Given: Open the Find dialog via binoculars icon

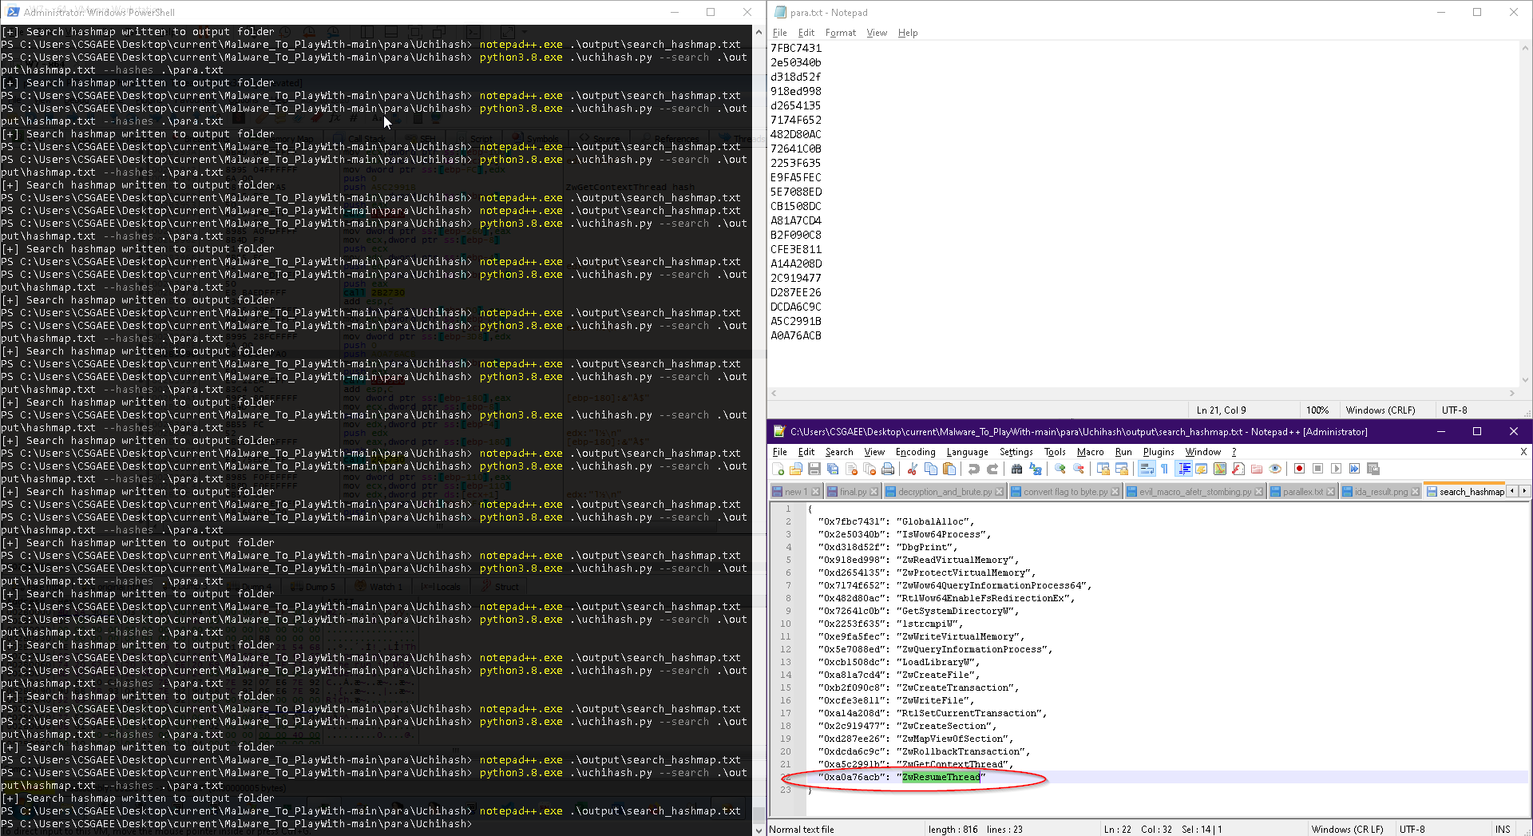Looking at the screenshot, I should click(x=1017, y=469).
